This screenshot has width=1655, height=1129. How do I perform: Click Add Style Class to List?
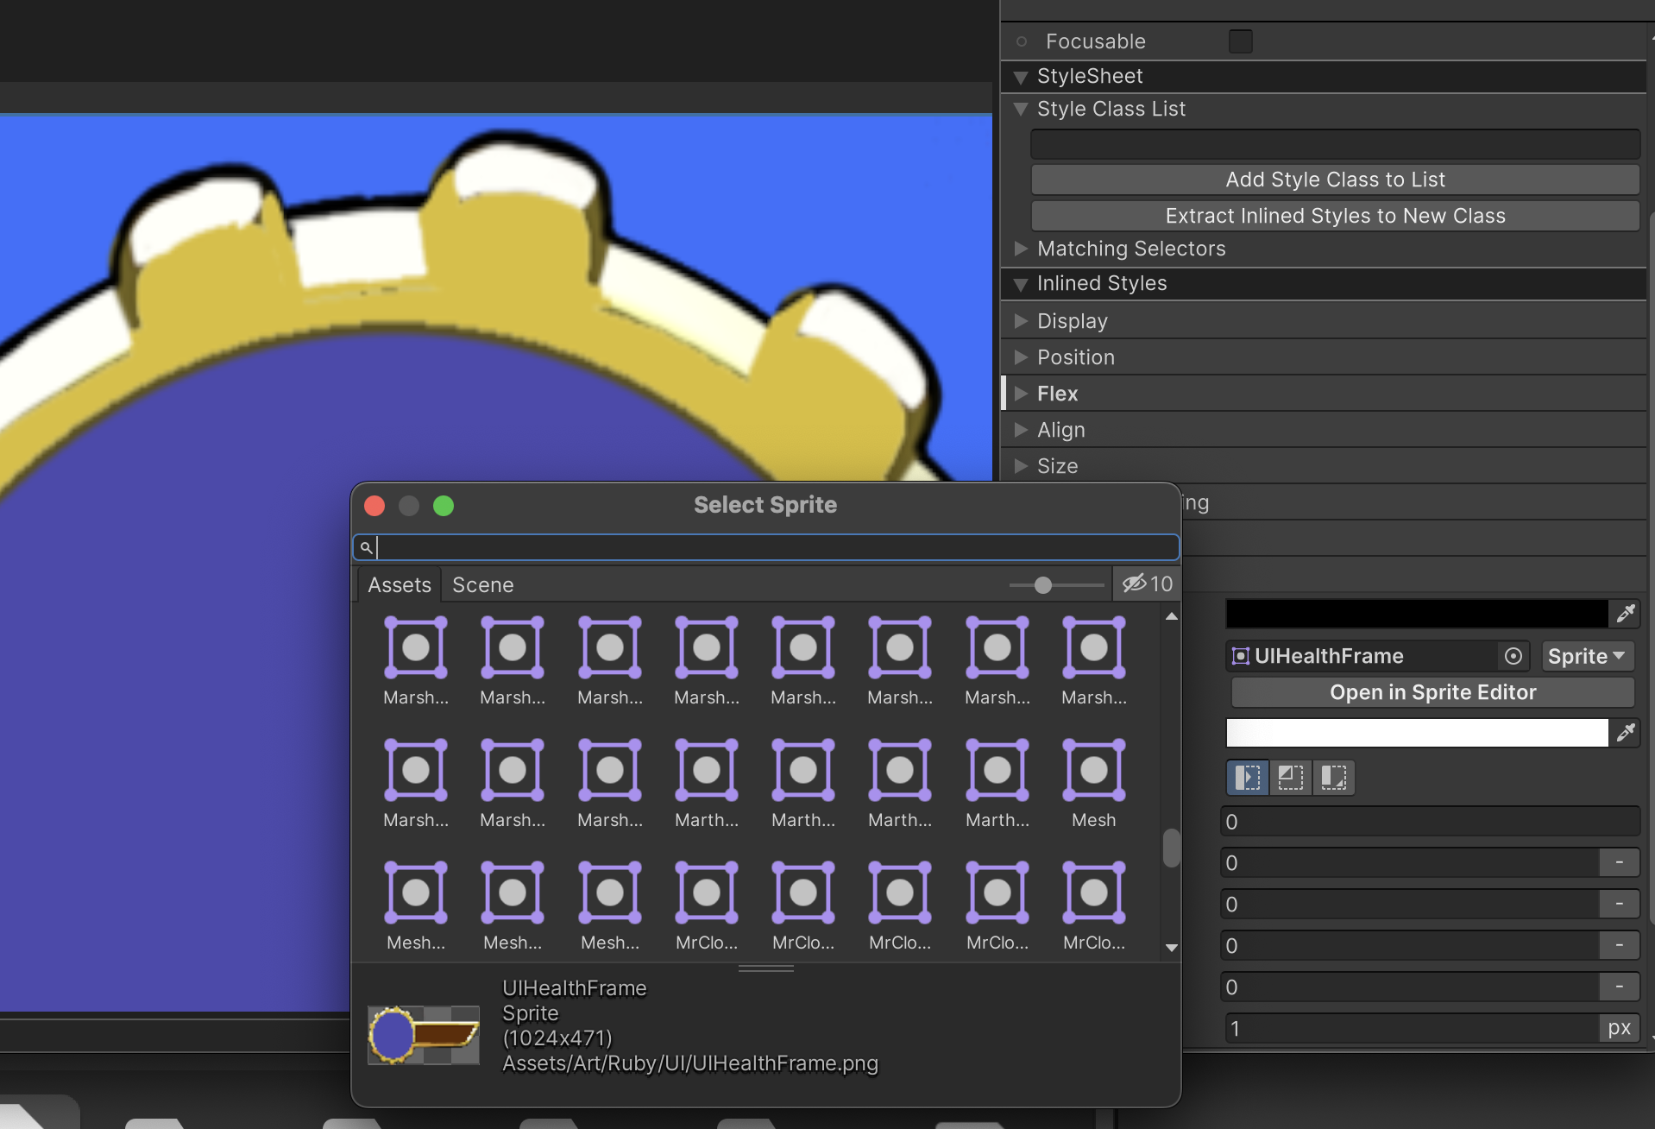[1335, 180]
